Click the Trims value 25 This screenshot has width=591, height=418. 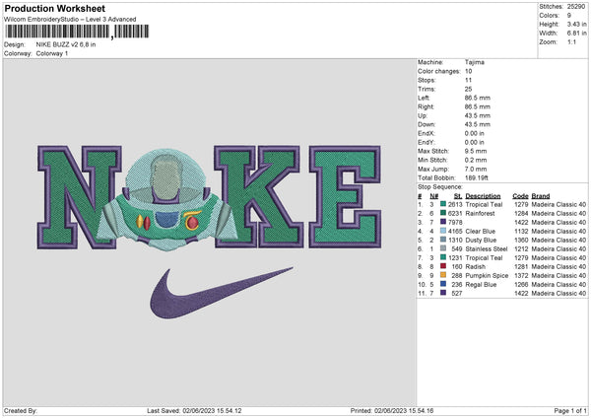pos(469,89)
